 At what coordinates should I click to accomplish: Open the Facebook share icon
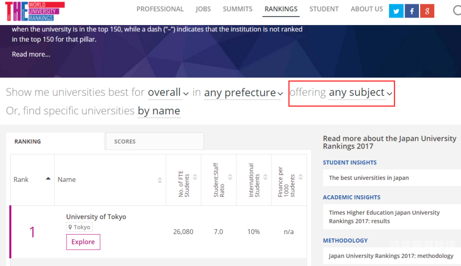tap(411, 11)
